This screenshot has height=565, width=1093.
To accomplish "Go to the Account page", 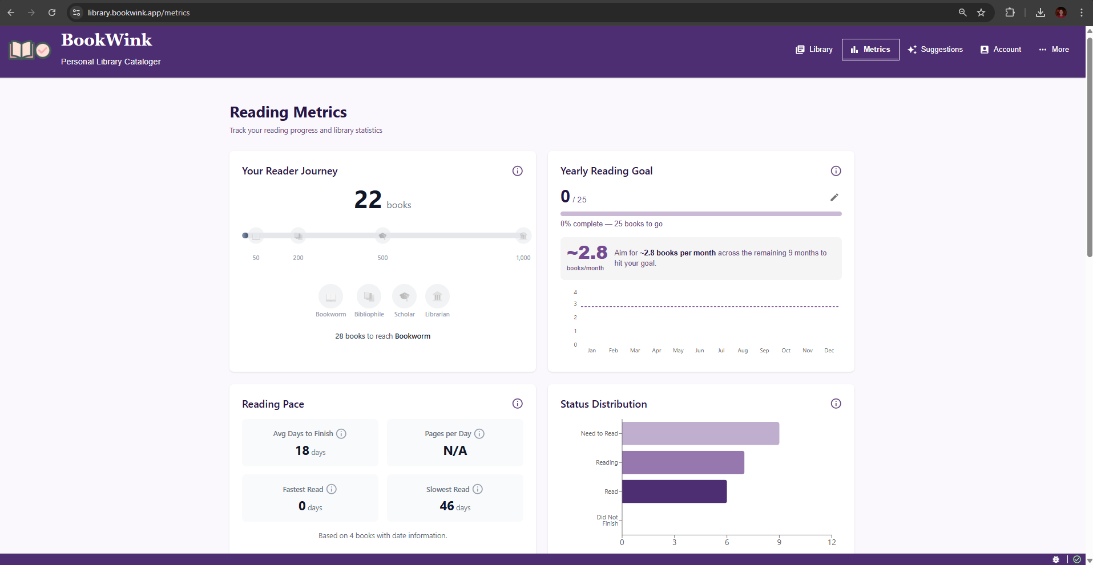I will pos(1001,50).
